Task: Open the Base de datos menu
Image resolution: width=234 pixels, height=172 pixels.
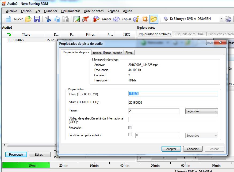Action: [x=94, y=11]
